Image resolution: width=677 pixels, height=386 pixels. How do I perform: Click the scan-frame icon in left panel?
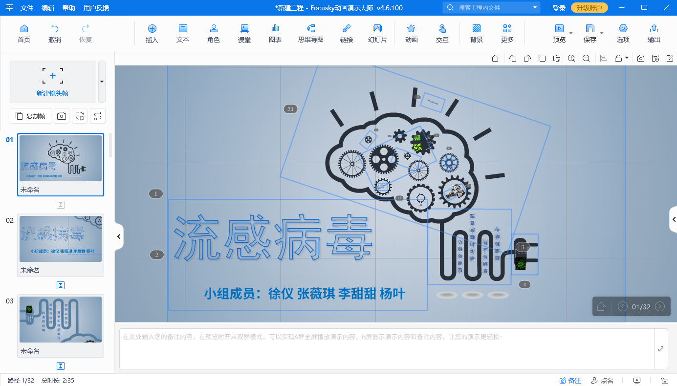(x=80, y=116)
